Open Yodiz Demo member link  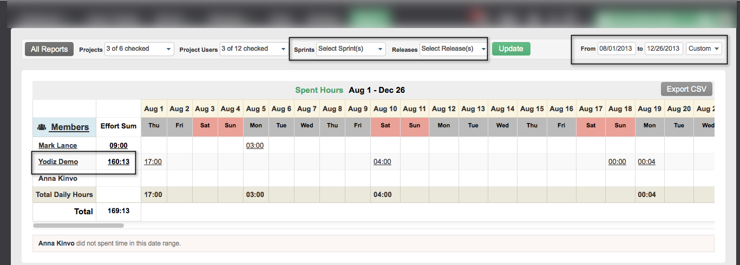coord(58,162)
